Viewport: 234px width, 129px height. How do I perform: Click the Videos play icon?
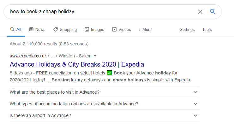click(x=114, y=29)
